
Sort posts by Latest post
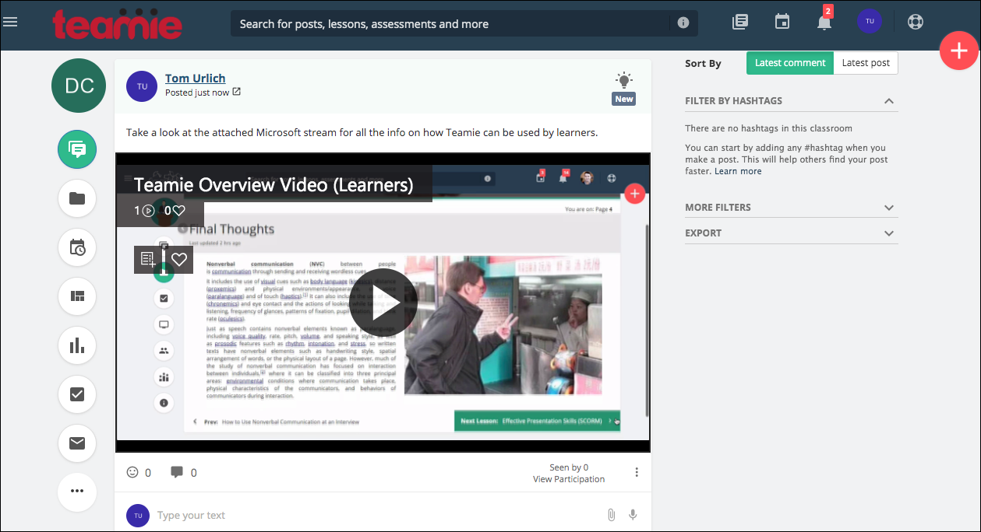click(x=866, y=63)
